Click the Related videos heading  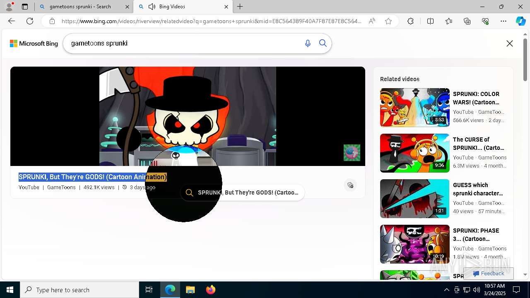(x=400, y=79)
